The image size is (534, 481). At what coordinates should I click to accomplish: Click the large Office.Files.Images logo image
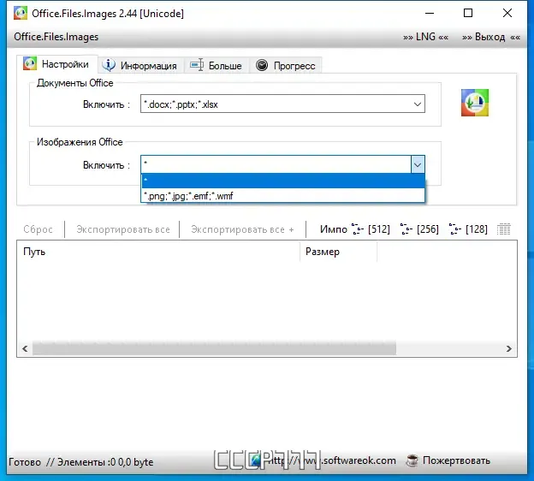point(475,103)
